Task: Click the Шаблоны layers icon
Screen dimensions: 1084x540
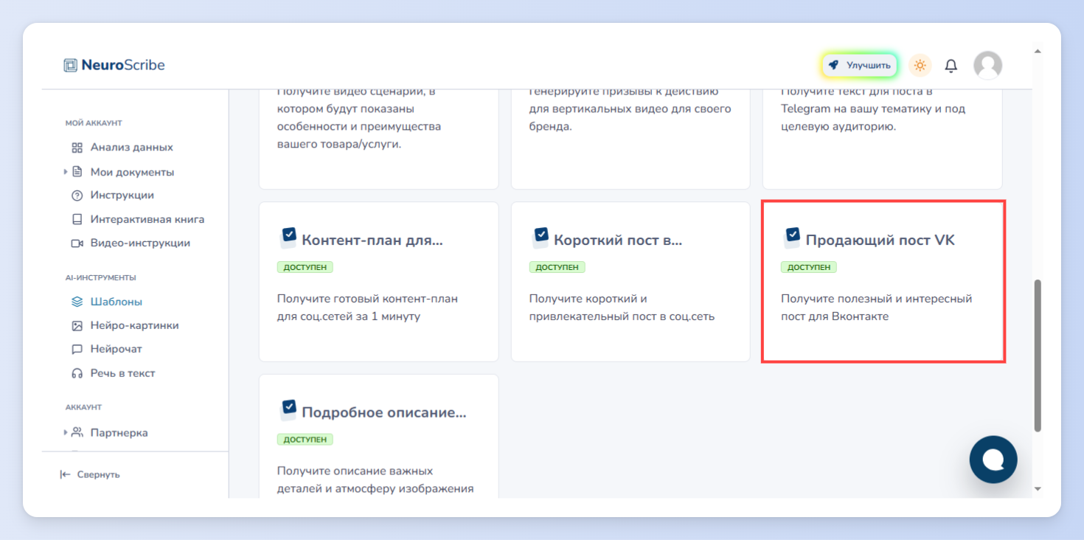Action: 77,302
